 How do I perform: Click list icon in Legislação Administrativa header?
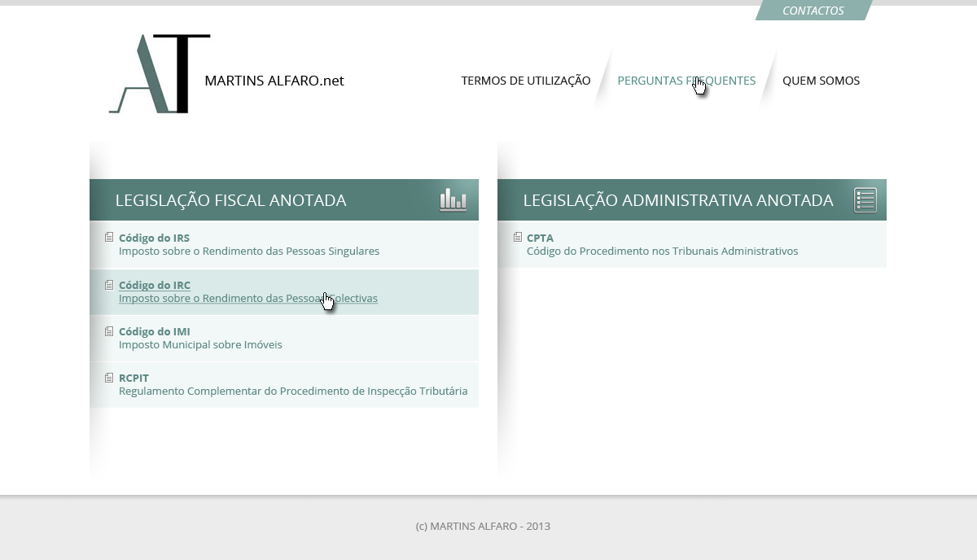coord(865,199)
